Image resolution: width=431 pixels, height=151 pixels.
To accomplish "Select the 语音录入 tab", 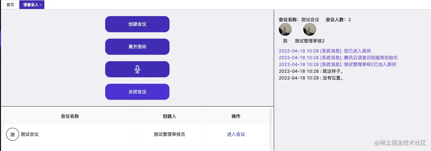I will (32, 5).
